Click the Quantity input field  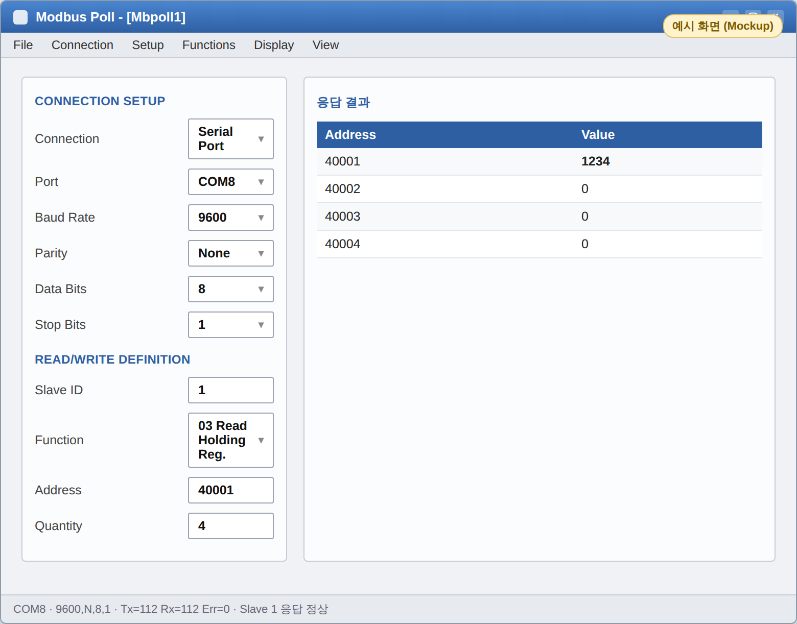click(x=231, y=526)
